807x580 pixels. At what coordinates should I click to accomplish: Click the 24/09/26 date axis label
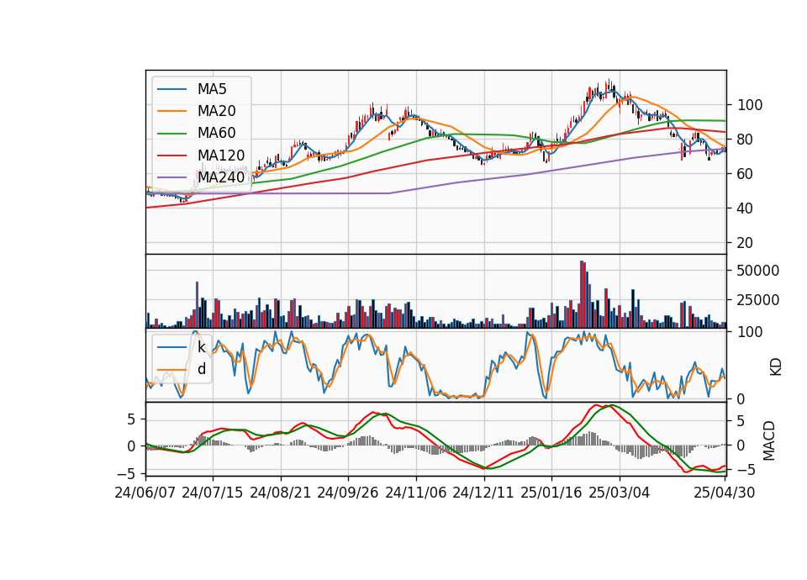tap(348, 493)
